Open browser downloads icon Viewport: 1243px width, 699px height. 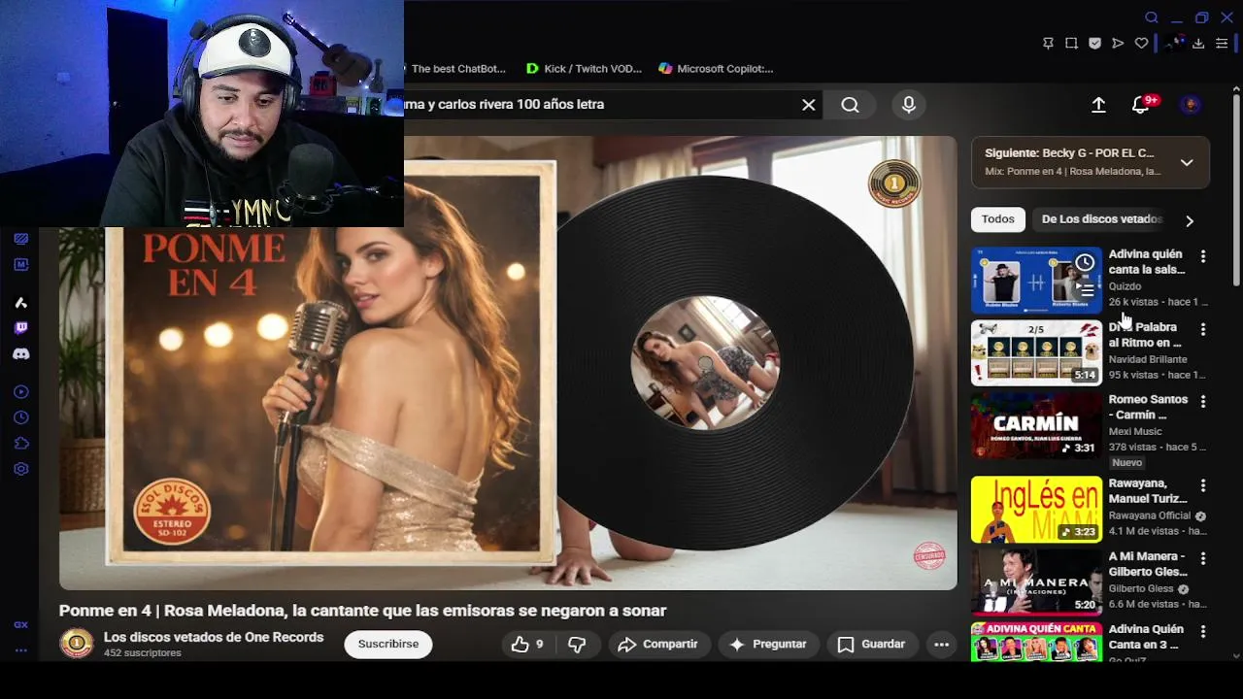pyautogui.click(x=1198, y=43)
